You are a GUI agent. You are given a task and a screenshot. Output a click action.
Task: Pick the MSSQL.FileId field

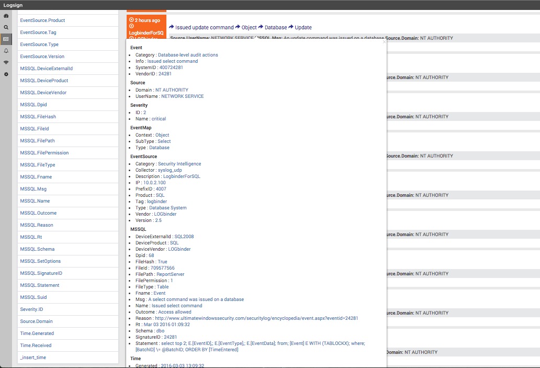[68, 129]
